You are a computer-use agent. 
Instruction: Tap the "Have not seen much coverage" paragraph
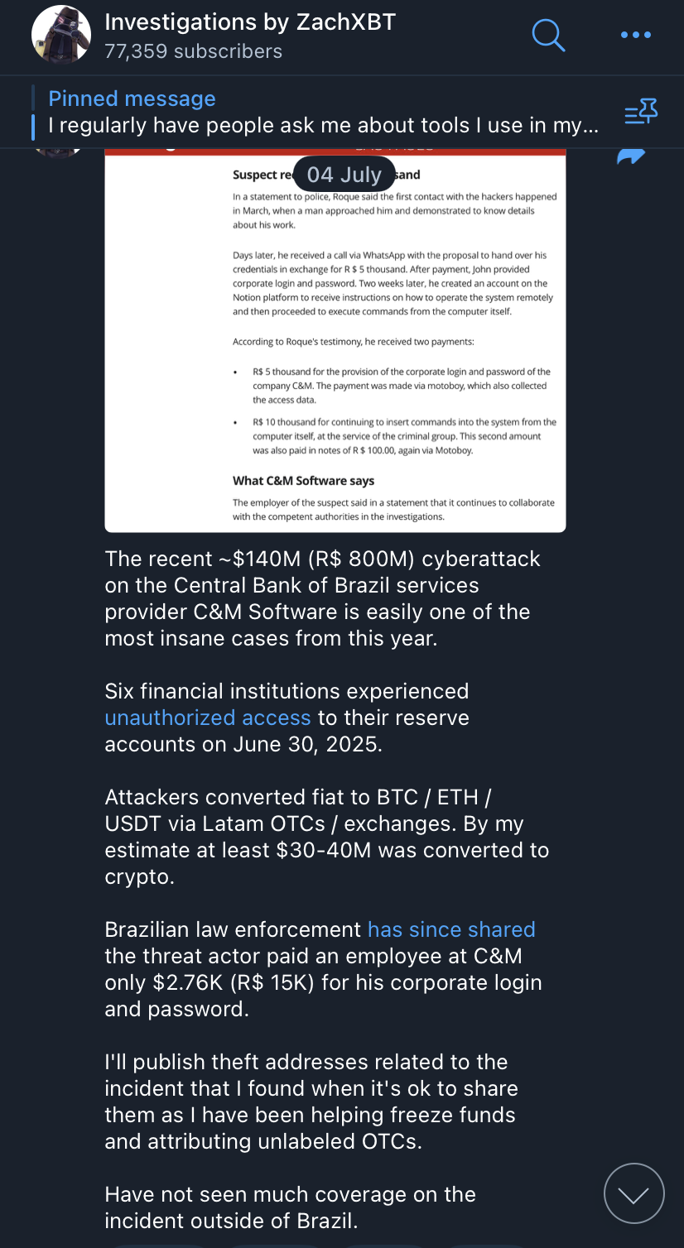(290, 1207)
